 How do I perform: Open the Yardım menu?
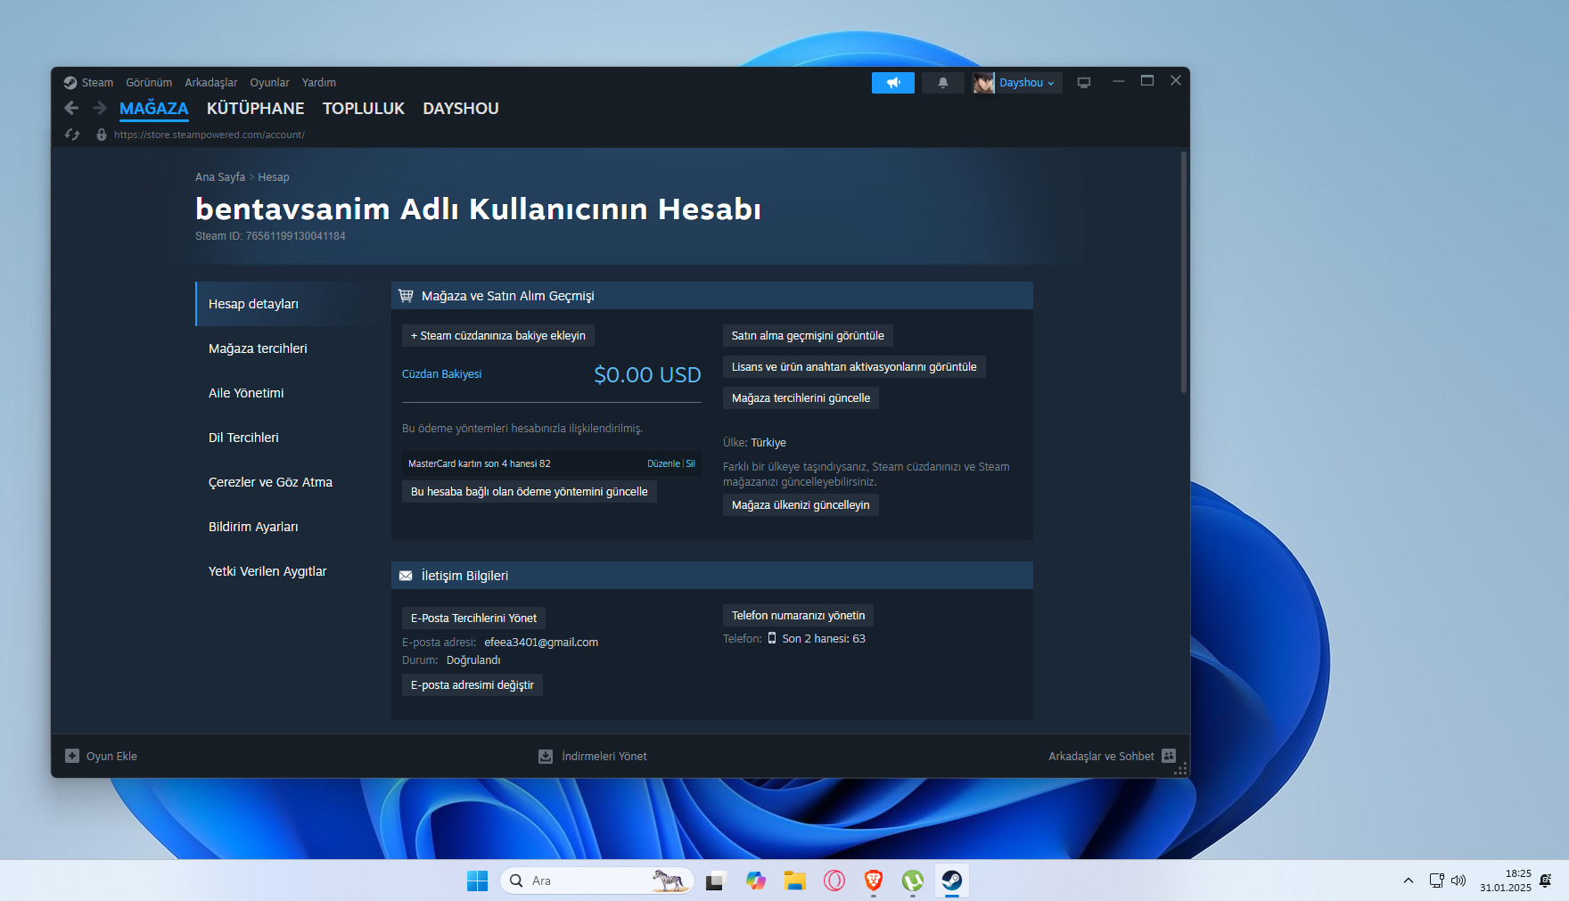tap(319, 83)
